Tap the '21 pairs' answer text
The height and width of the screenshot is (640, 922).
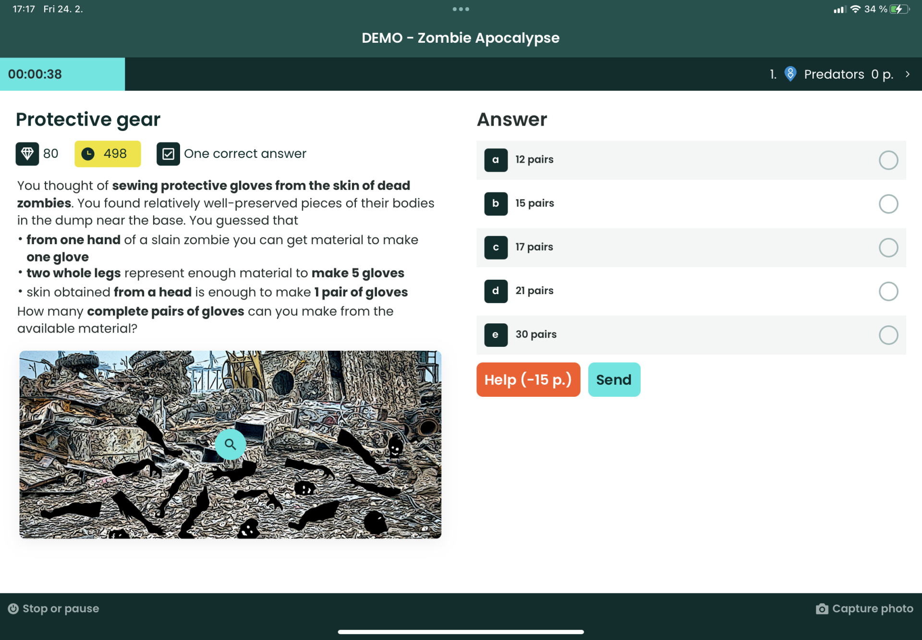tap(534, 290)
